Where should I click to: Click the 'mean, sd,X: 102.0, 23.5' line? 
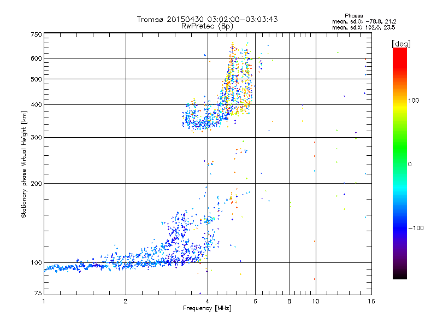pyautogui.click(x=363, y=27)
